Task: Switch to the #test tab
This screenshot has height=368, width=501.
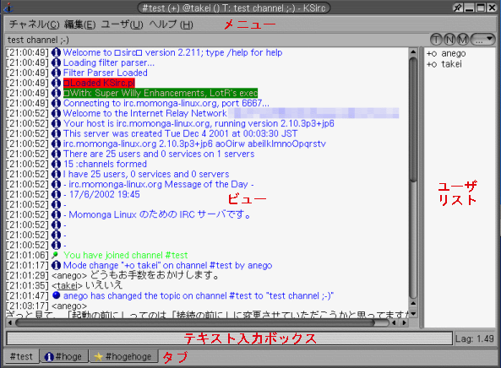Action: [21, 356]
